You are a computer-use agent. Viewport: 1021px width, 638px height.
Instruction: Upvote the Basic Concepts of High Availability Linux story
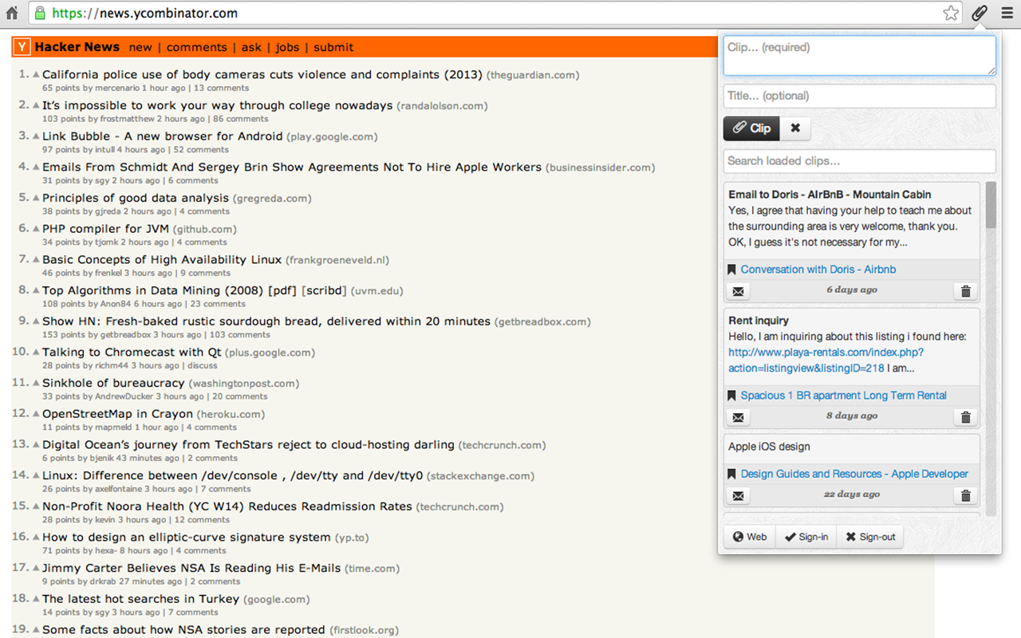36,259
